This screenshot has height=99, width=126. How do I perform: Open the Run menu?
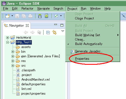84,9
